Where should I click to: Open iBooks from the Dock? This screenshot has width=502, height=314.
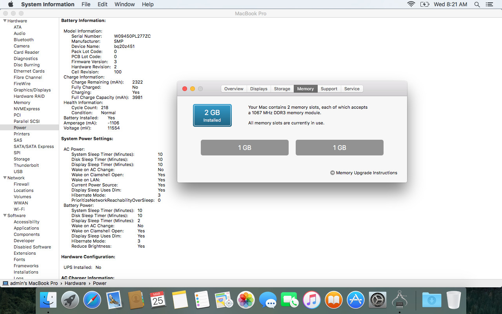pyautogui.click(x=334, y=300)
